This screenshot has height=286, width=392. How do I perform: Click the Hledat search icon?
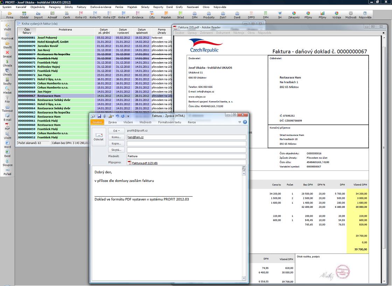click(x=7, y=90)
